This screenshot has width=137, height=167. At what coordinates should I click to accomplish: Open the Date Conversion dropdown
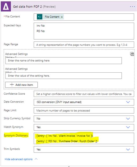128,102
